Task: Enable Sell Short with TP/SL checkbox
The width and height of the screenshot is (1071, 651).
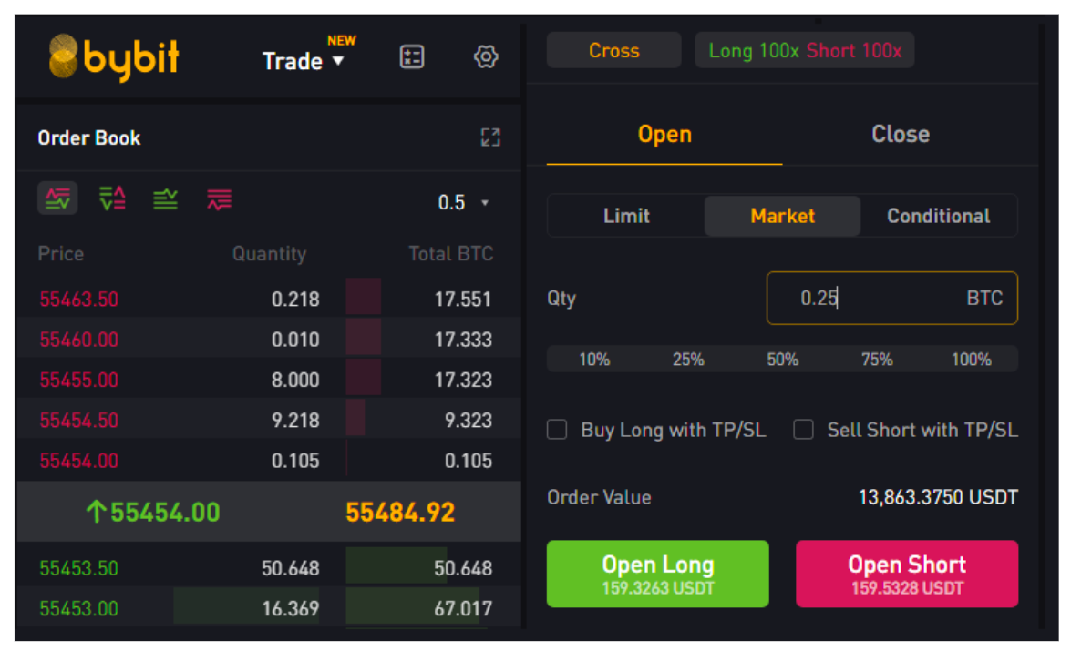Action: [803, 430]
